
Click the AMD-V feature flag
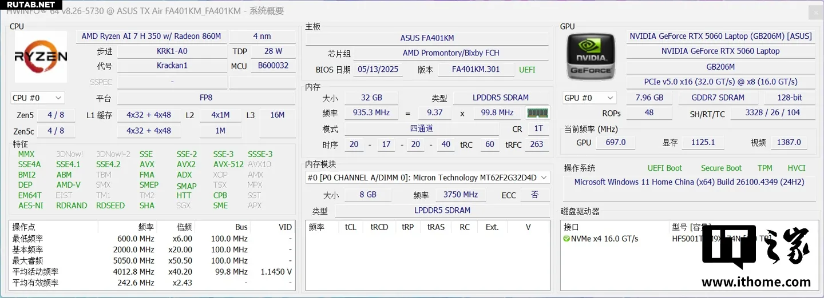tap(69, 185)
